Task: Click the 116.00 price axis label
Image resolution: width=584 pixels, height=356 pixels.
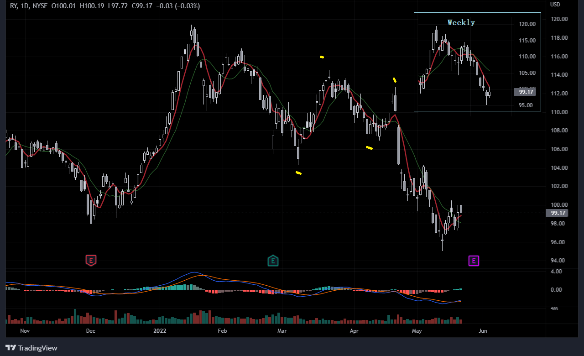Action: point(559,56)
